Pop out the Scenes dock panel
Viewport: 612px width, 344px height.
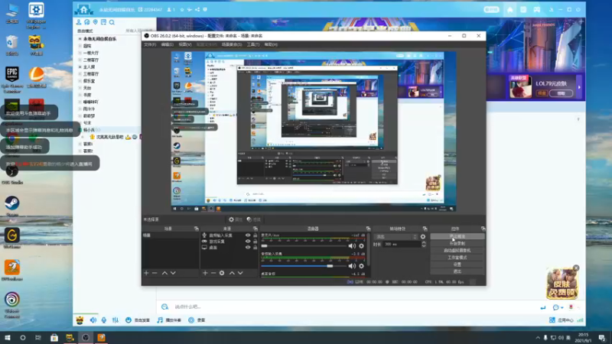(x=197, y=229)
